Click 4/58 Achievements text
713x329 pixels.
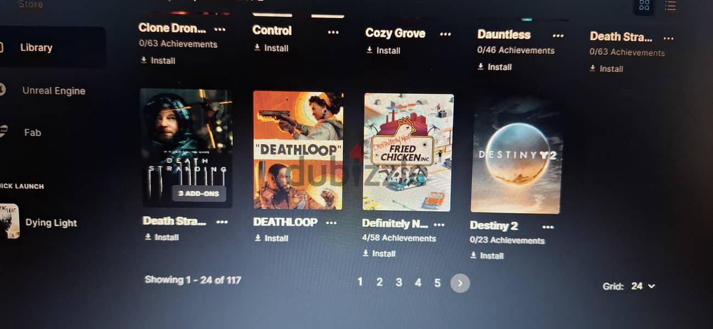click(399, 239)
